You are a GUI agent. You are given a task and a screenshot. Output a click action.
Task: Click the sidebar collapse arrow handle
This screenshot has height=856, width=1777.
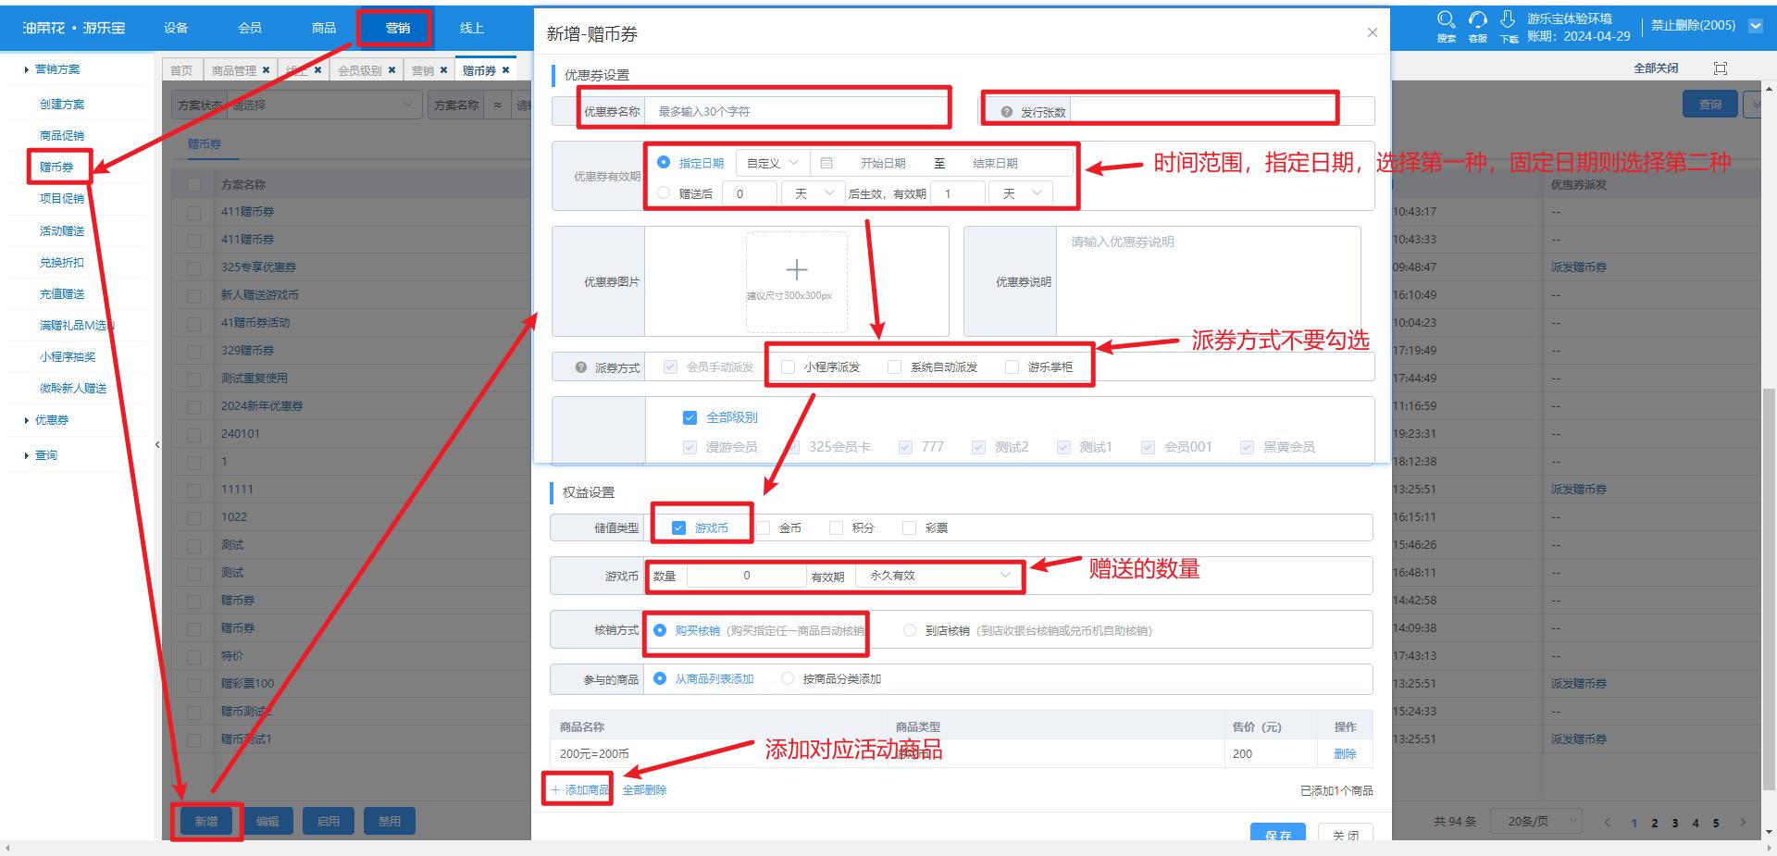(157, 445)
